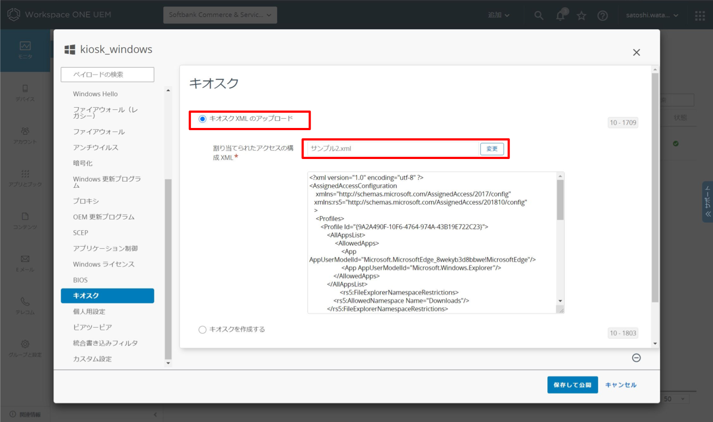Open the notifications bell icon

[x=560, y=15]
